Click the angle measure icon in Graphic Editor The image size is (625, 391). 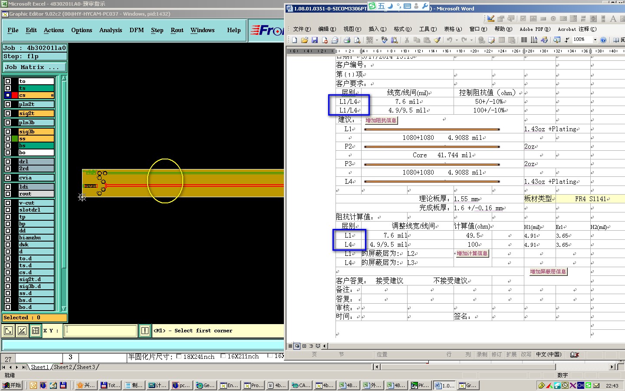tap(22, 331)
